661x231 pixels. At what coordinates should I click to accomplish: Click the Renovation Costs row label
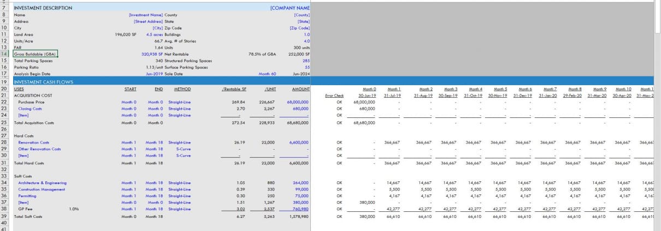[36, 142]
